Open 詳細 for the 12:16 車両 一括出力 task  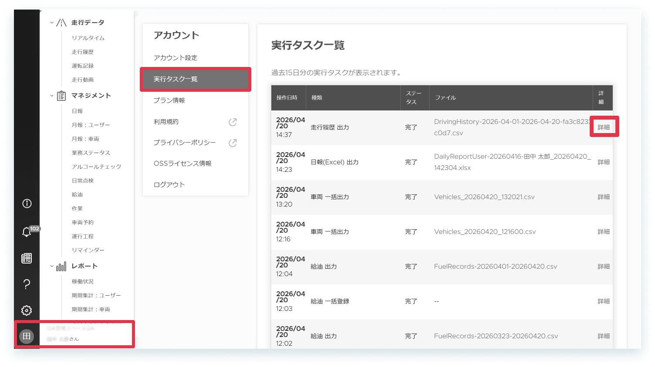604,232
